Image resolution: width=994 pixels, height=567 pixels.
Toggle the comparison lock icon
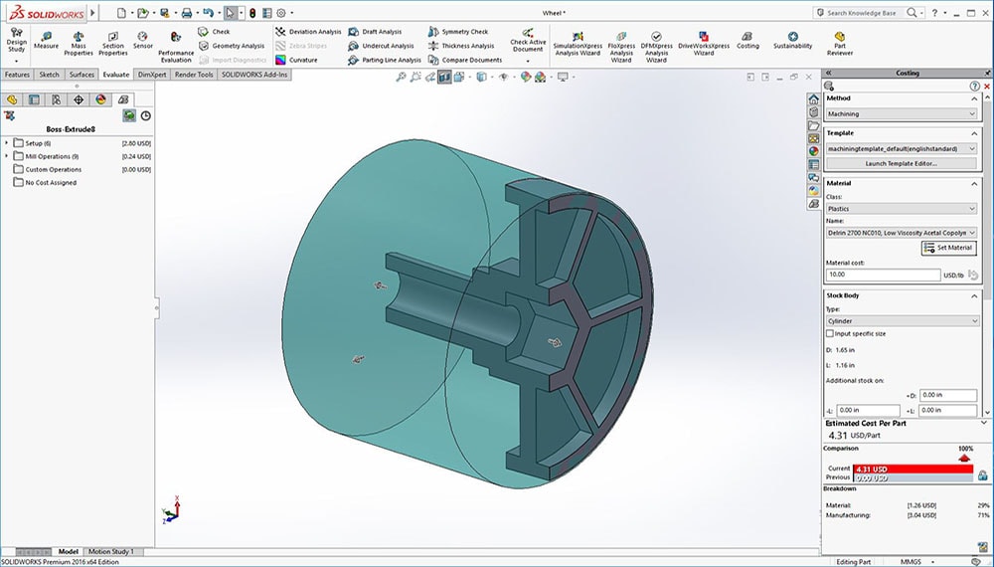982,474
